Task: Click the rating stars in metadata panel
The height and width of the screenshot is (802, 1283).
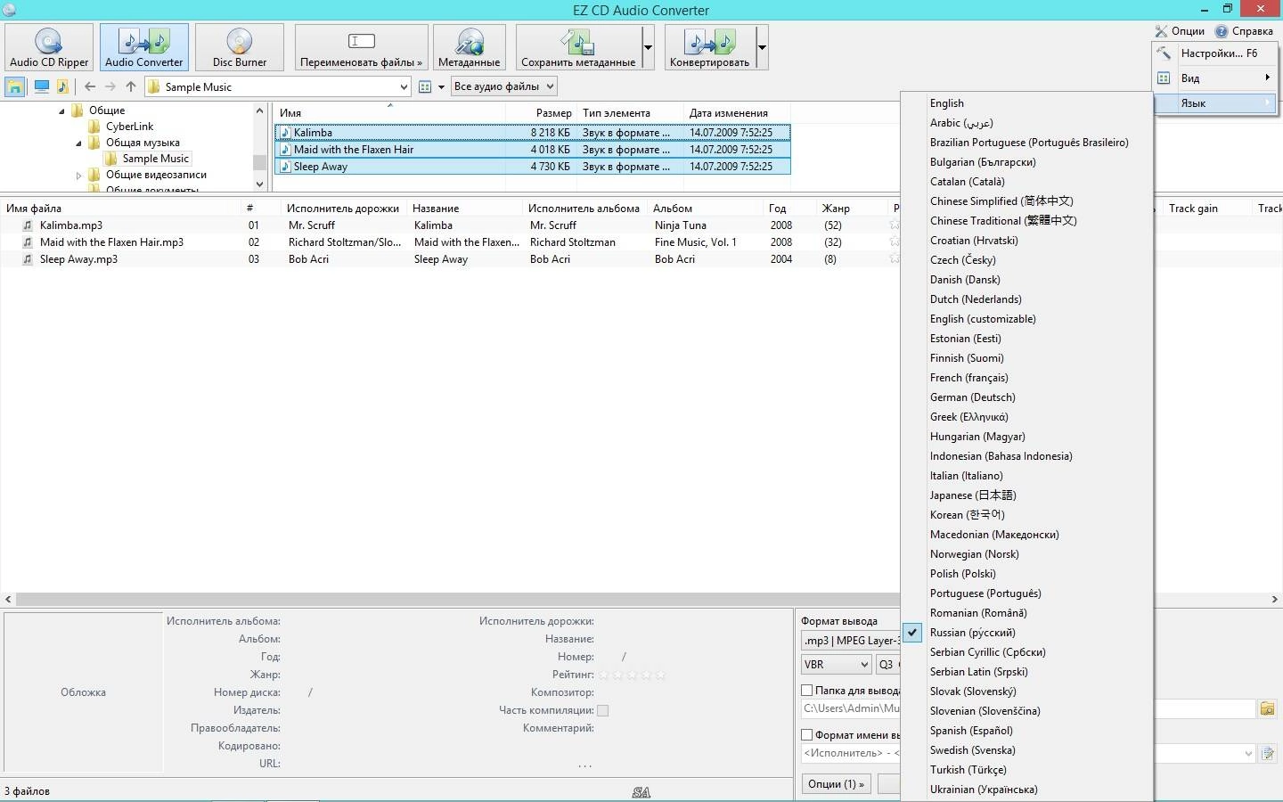Action: (633, 675)
